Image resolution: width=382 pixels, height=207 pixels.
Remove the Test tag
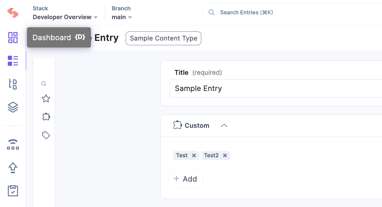coord(194,155)
